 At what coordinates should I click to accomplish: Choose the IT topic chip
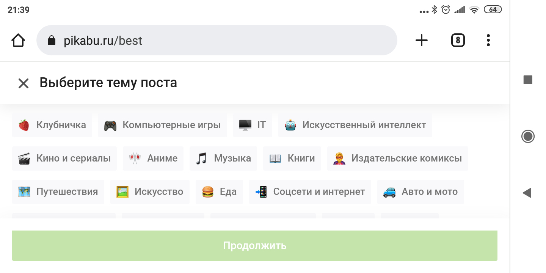click(253, 125)
